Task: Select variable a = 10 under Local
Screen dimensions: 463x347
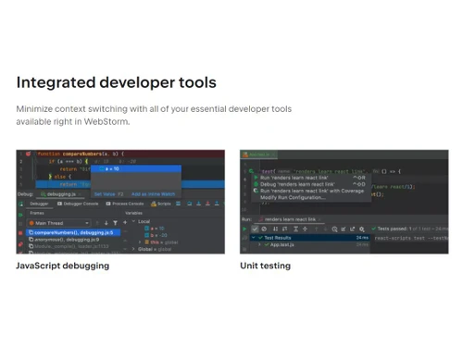Action: [155, 229]
